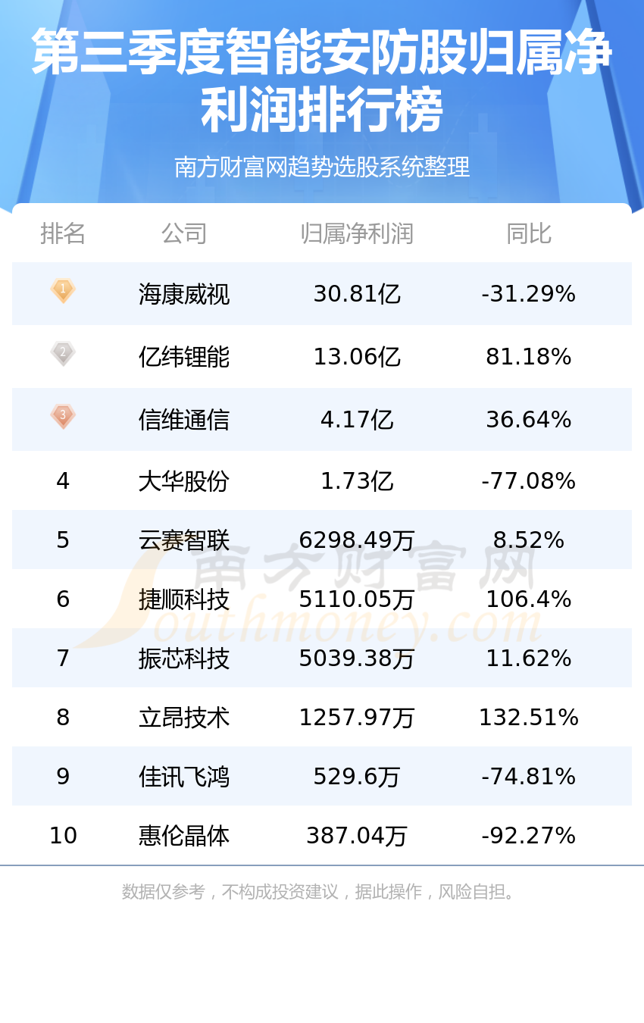Viewport: 644px width, 1023px height.
Task: Select 捷顺科技 in the ranking list
Action: 184,599
